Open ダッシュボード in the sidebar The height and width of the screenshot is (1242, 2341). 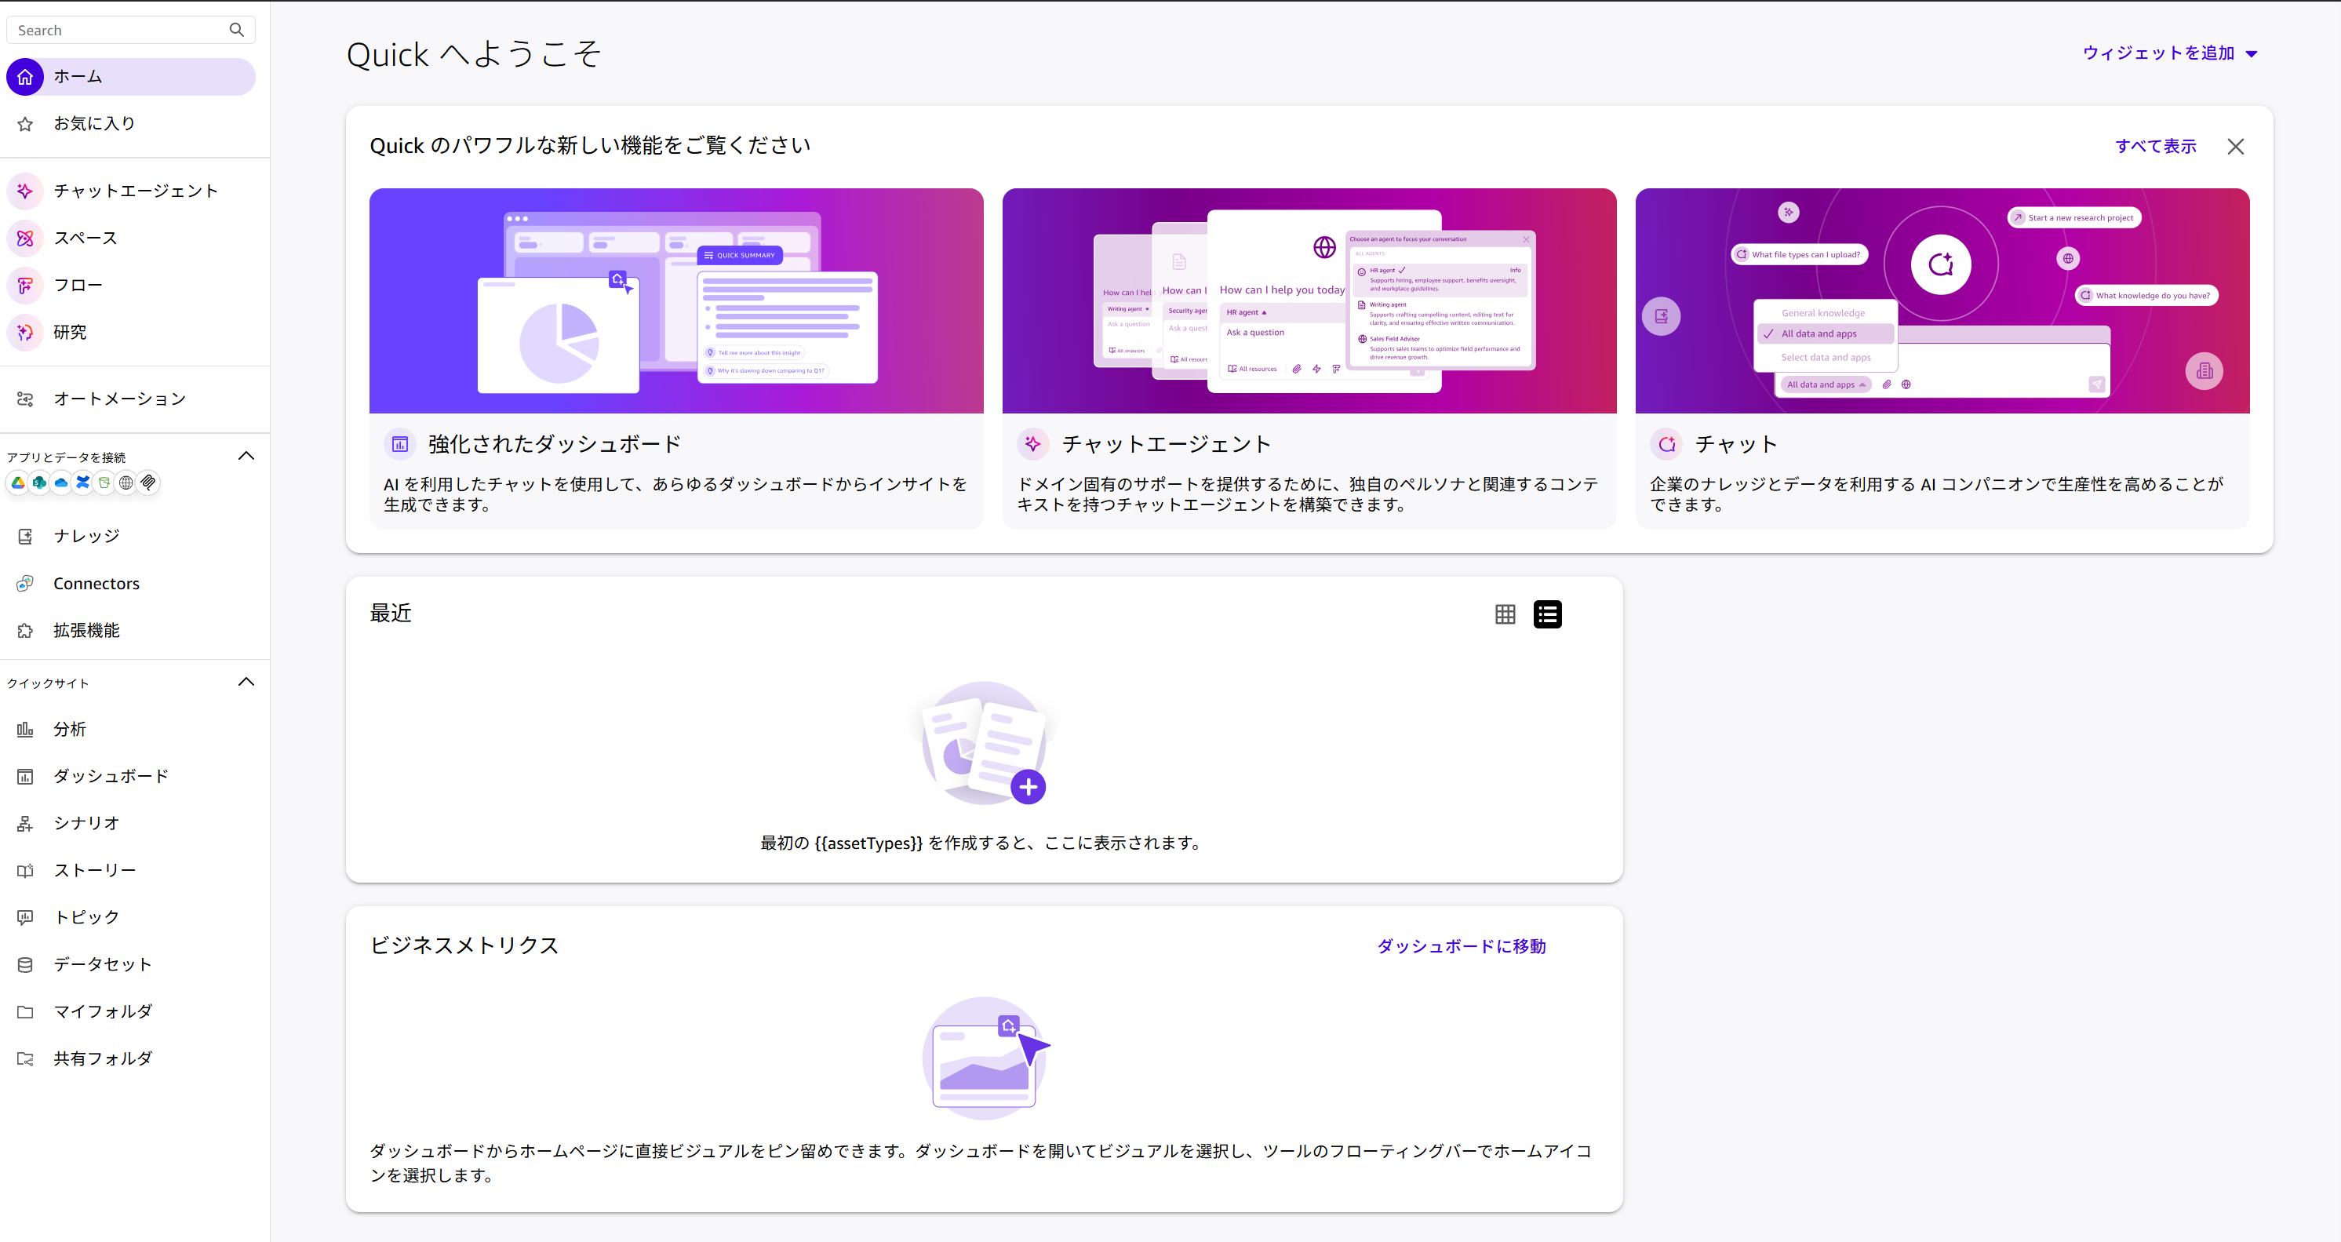point(131,776)
